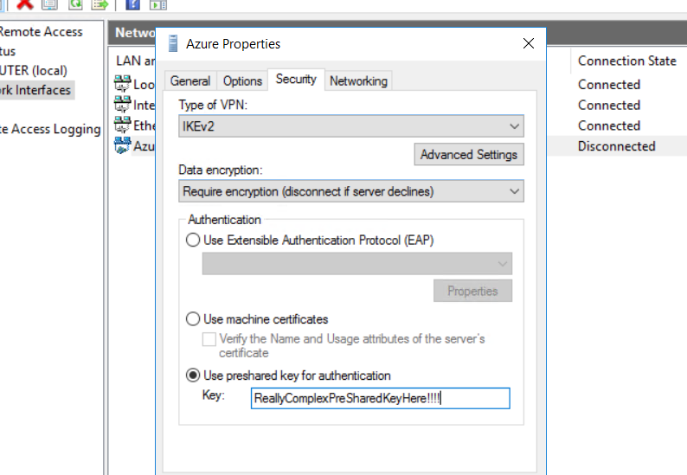Screen dimensions: 687x475
Task: Click the red X Delete toolbar icon
Action: [26, 3]
